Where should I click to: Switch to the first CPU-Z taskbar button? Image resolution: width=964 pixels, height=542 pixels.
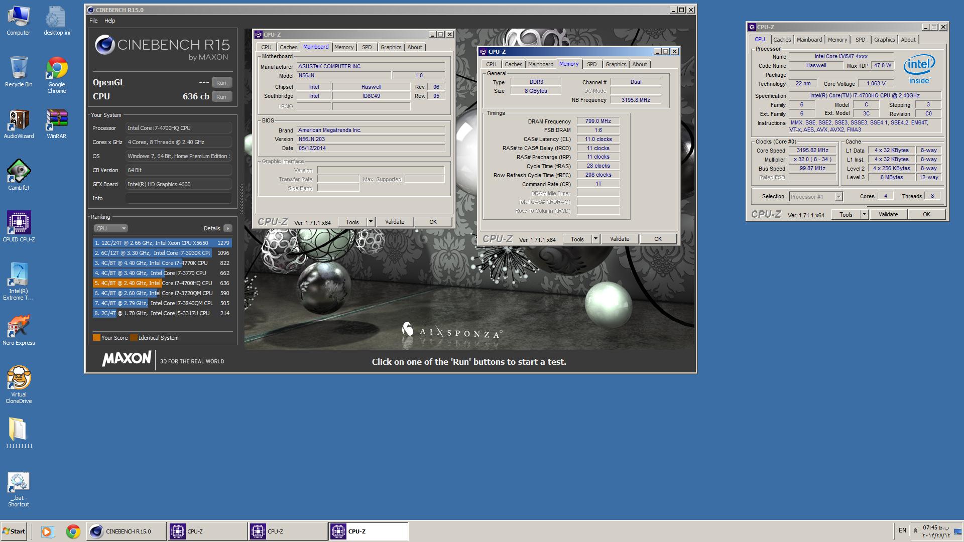point(207,531)
